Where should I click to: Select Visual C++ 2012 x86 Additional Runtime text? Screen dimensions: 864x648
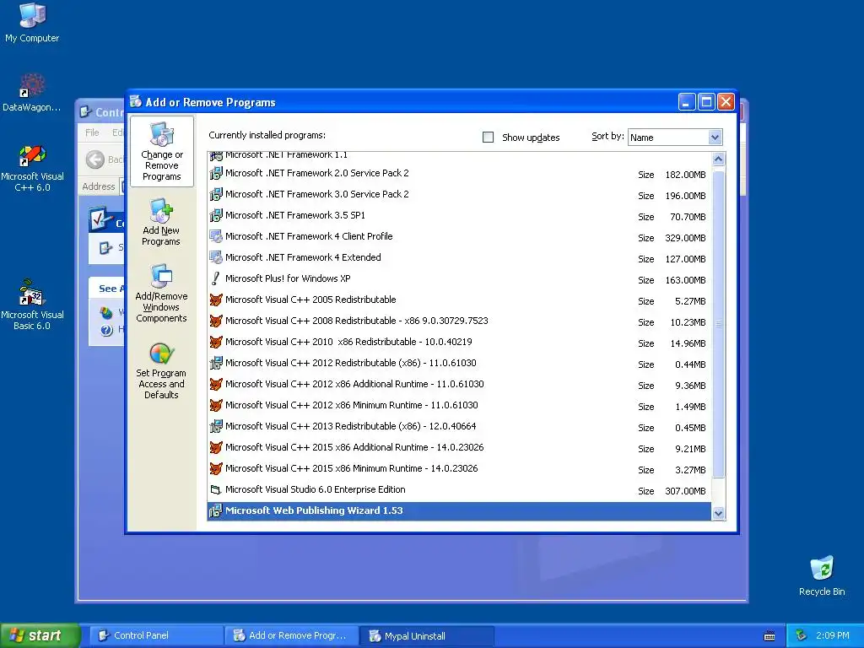point(355,384)
